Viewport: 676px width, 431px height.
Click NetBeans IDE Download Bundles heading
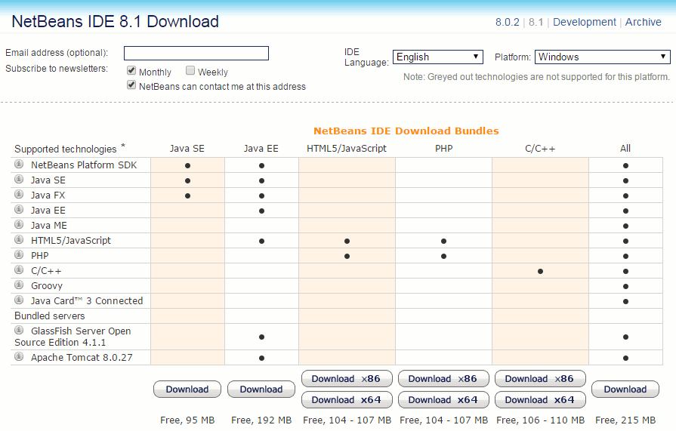406,131
